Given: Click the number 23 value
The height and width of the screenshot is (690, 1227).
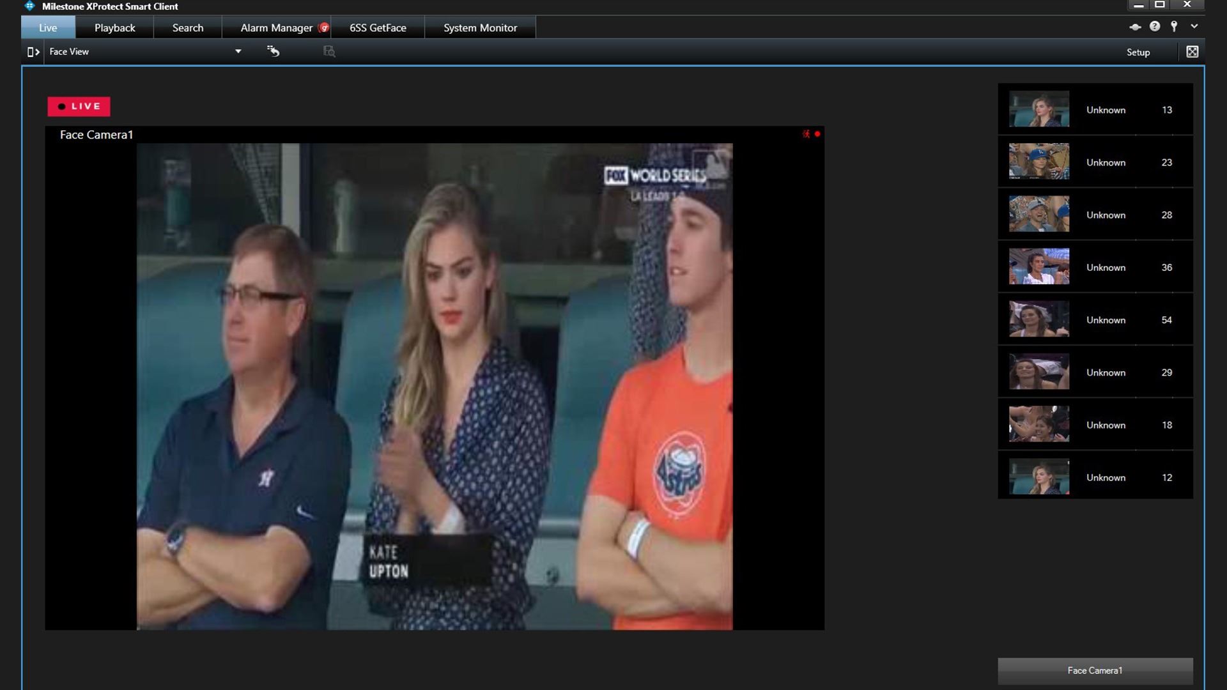Looking at the screenshot, I should tap(1166, 162).
